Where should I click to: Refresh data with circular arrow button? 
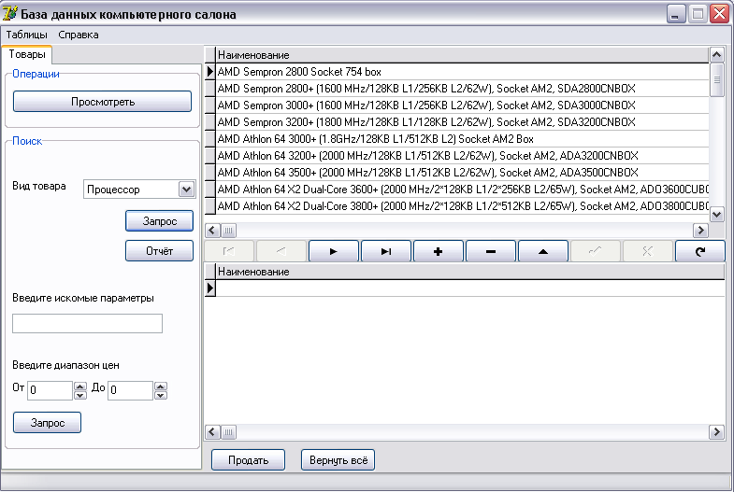point(700,251)
